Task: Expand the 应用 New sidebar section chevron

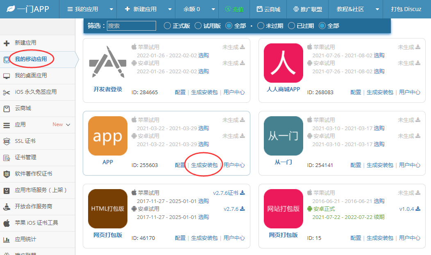Action: (68, 125)
